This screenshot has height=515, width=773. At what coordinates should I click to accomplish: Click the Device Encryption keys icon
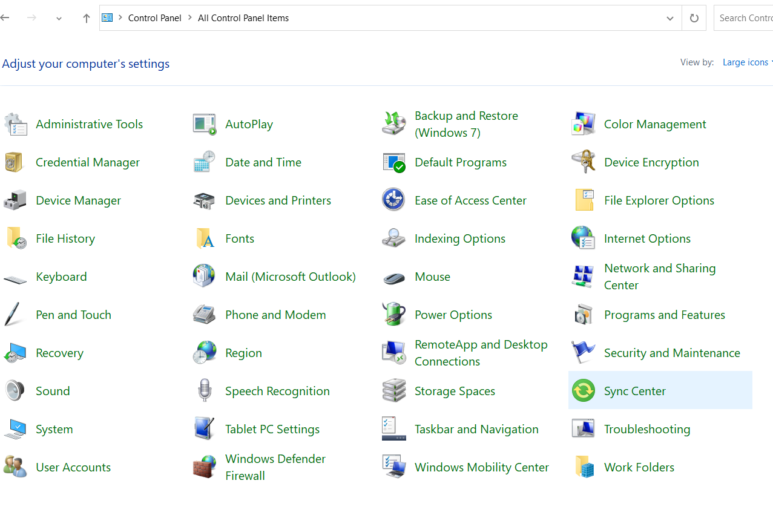tap(584, 162)
